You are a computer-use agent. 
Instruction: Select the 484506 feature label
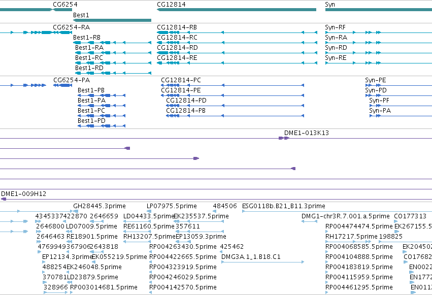point(225,206)
